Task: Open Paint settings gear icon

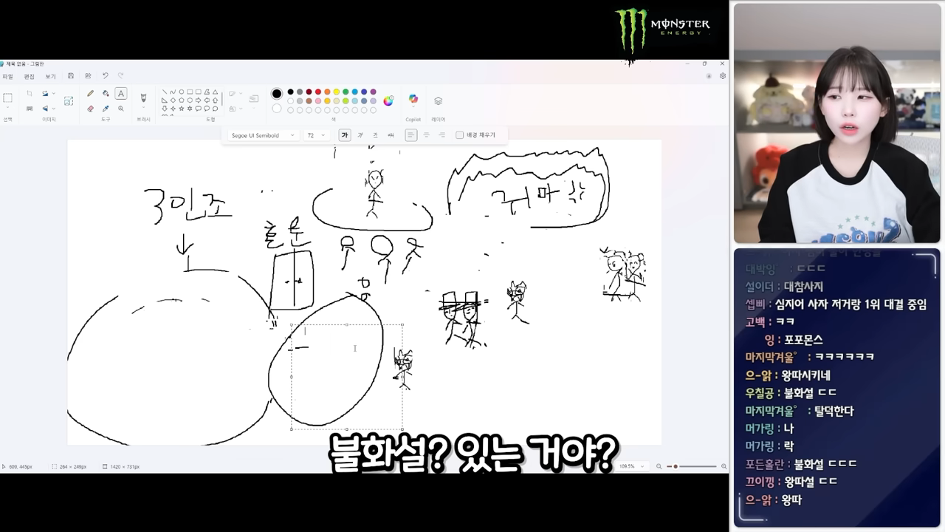Action: click(723, 75)
